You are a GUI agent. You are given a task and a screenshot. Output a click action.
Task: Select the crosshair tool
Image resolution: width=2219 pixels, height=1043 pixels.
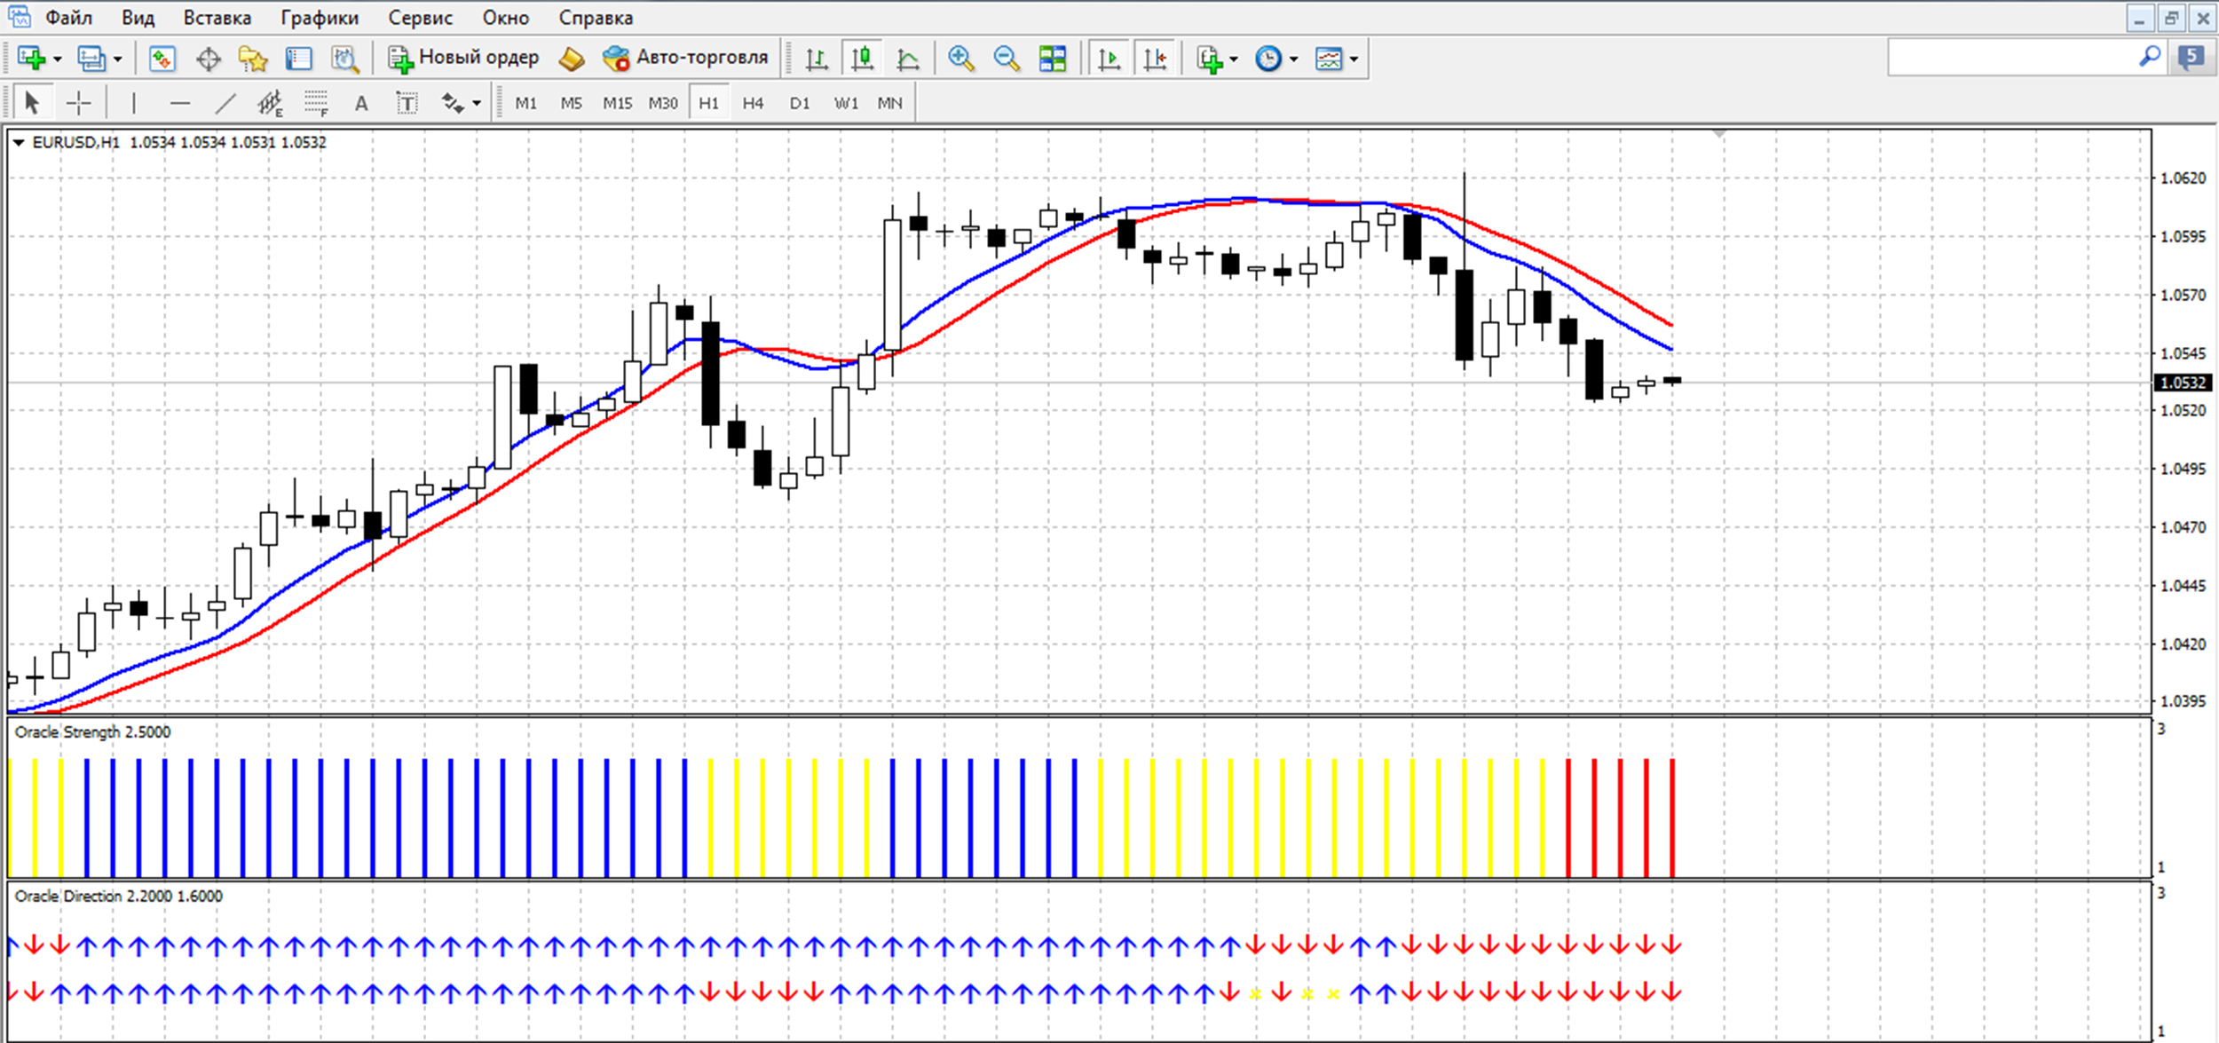(79, 104)
